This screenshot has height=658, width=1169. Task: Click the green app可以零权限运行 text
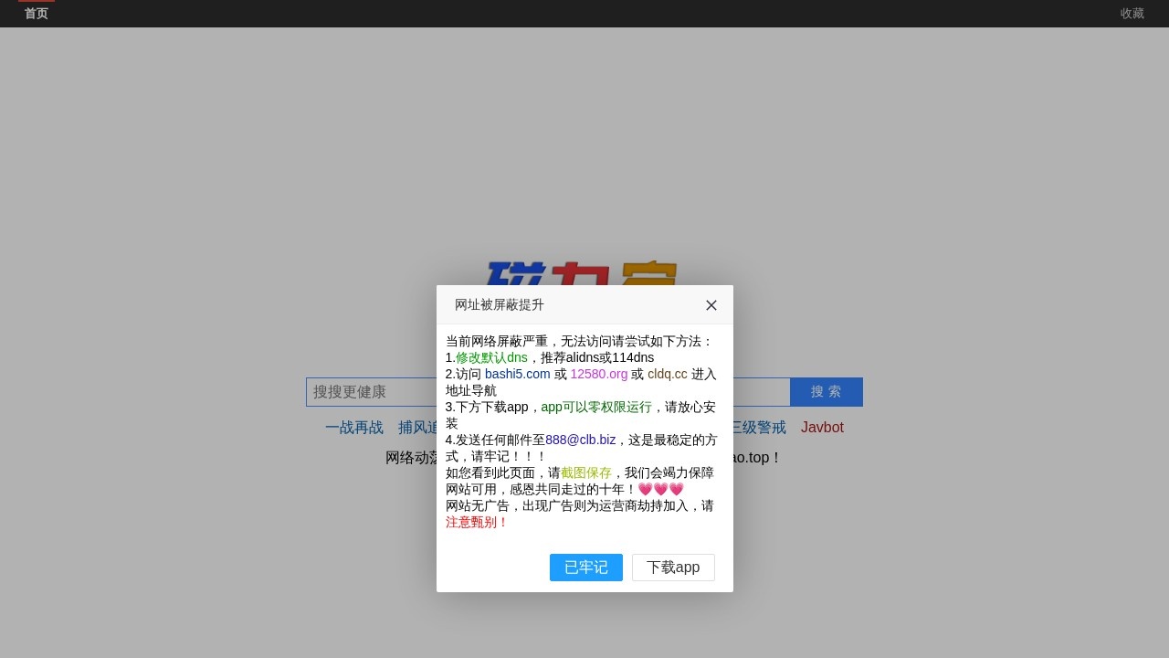click(595, 407)
